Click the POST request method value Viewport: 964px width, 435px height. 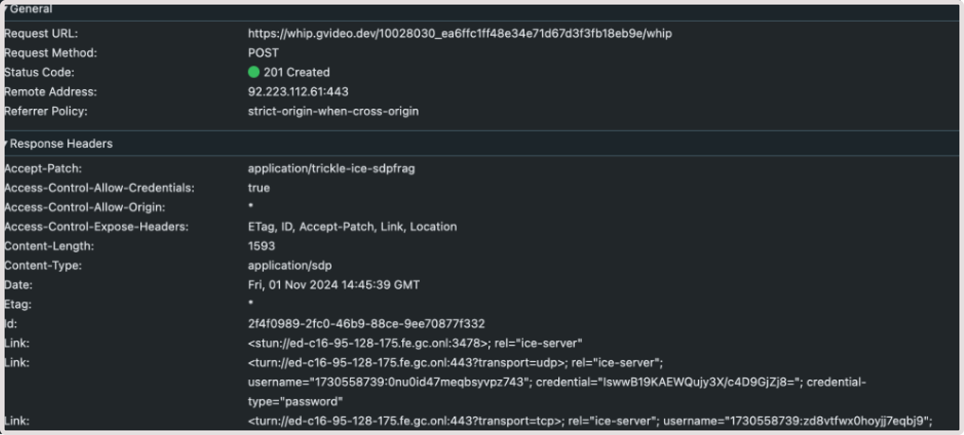(263, 53)
